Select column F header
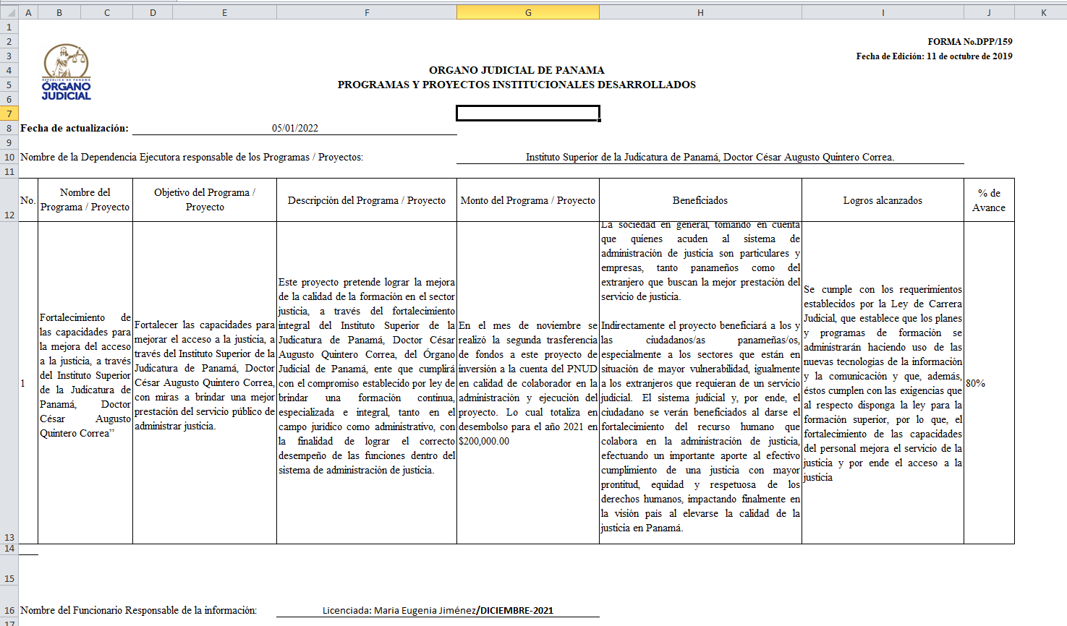This screenshot has width=1067, height=626. [367, 12]
